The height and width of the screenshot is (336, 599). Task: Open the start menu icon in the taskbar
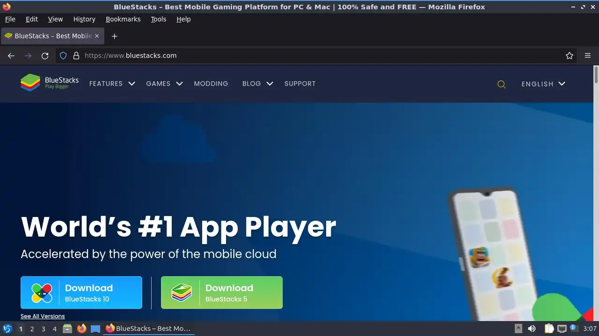pos(7,329)
